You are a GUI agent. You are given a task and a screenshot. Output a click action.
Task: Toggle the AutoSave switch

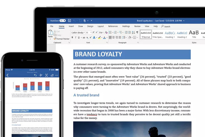click(63, 20)
